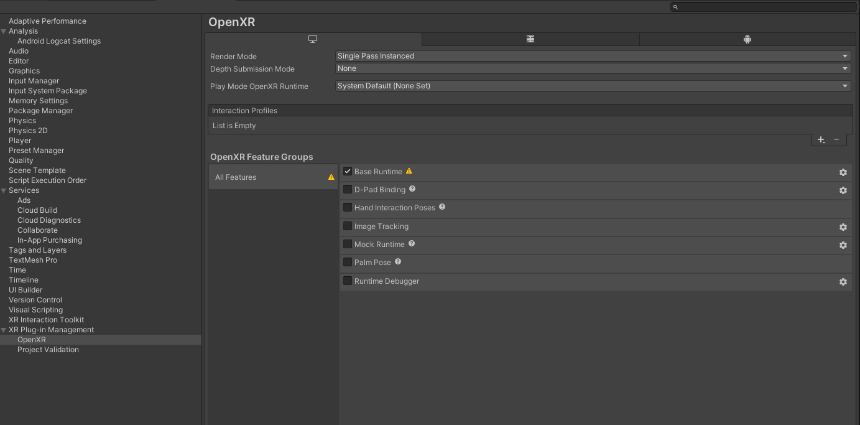Open settings gear for Mock Runtime
860x425 pixels.
[843, 245]
